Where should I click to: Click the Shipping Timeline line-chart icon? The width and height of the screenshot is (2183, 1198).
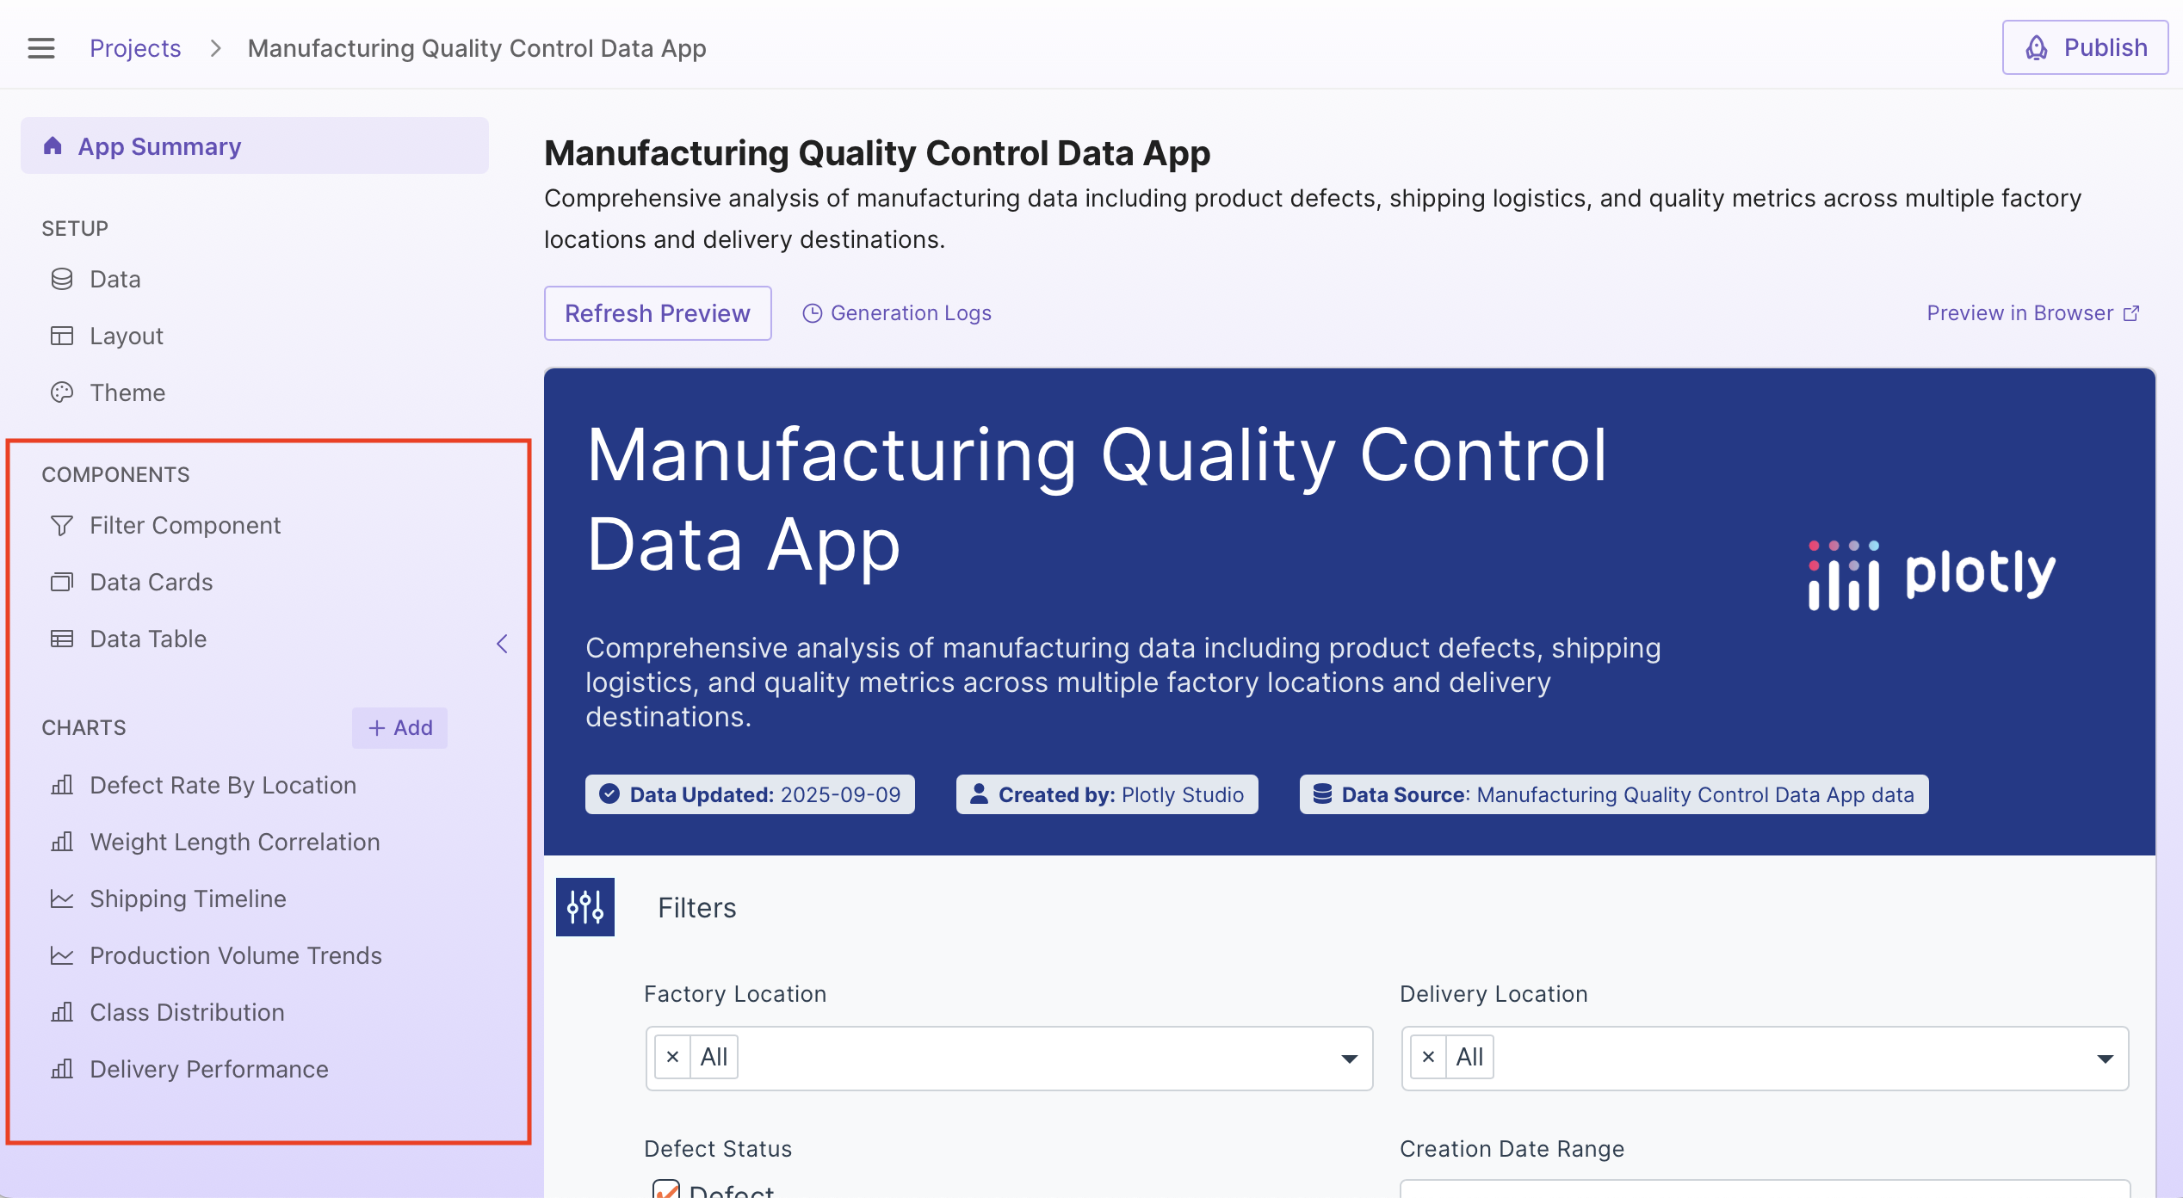62,898
